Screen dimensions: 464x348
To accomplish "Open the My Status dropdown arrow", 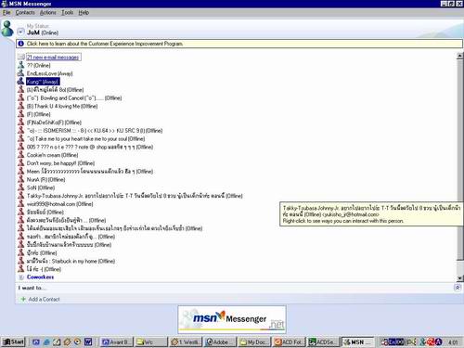I will 20,32.
